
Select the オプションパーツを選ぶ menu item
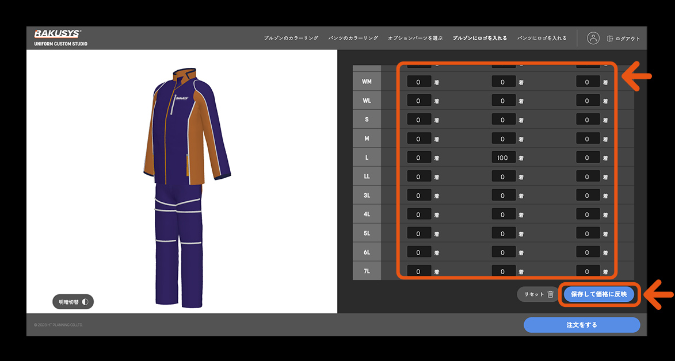click(415, 38)
